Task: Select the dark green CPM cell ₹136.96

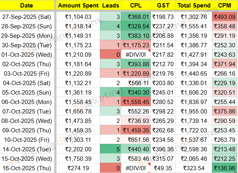Action: (225, 168)
